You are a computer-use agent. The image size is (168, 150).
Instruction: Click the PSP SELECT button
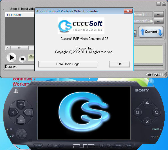[119, 146]
